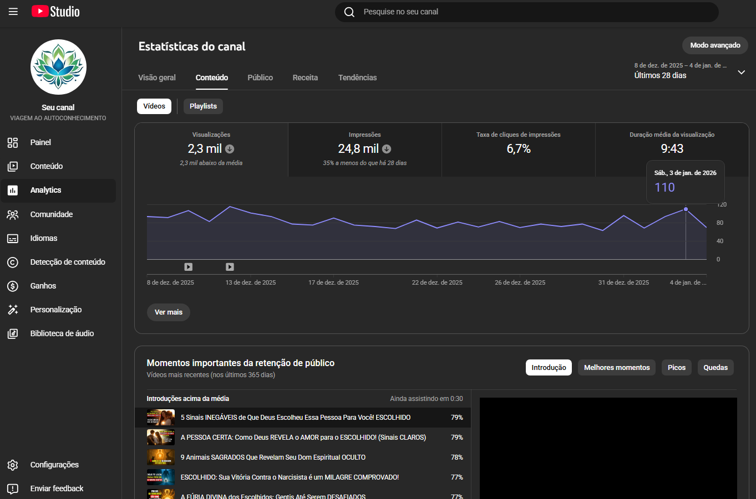
Task: Click the Visualizações down-arrow indicator icon
Action: 230,149
